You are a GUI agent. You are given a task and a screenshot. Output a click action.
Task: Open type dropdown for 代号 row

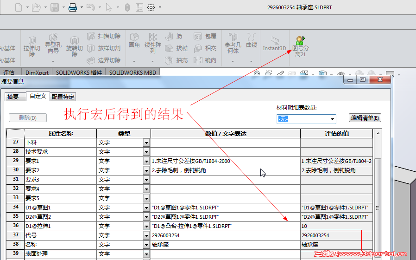point(146,235)
